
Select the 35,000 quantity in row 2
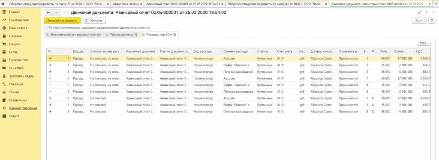385,65
